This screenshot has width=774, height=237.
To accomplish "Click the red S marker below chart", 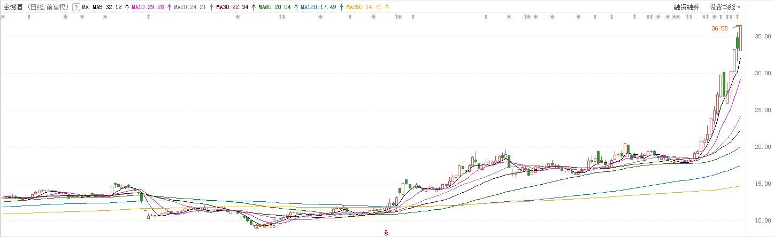I will click(x=385, y=232).
